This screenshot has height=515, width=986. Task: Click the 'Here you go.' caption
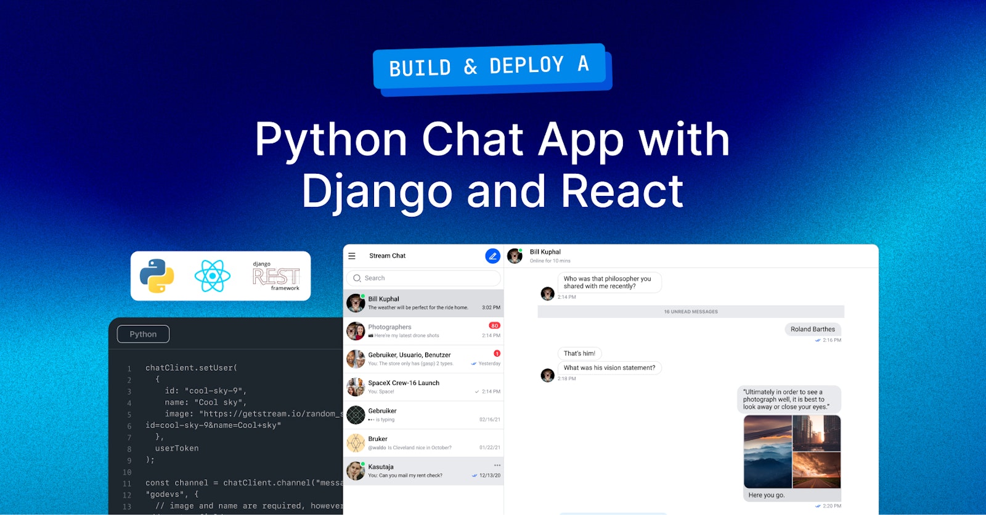coord(767,495)
